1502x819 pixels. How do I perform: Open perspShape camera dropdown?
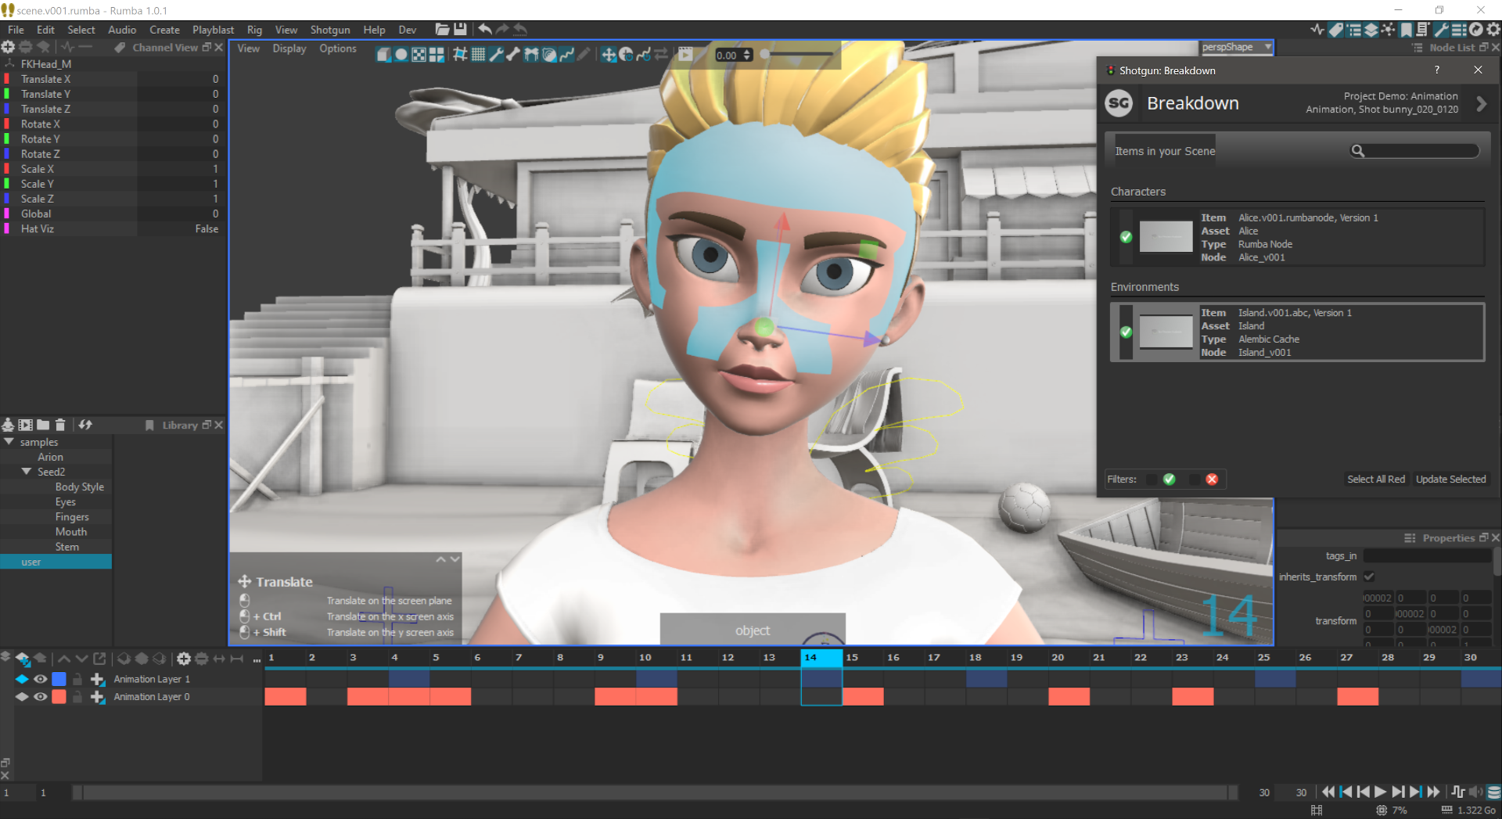point(1237,48)
